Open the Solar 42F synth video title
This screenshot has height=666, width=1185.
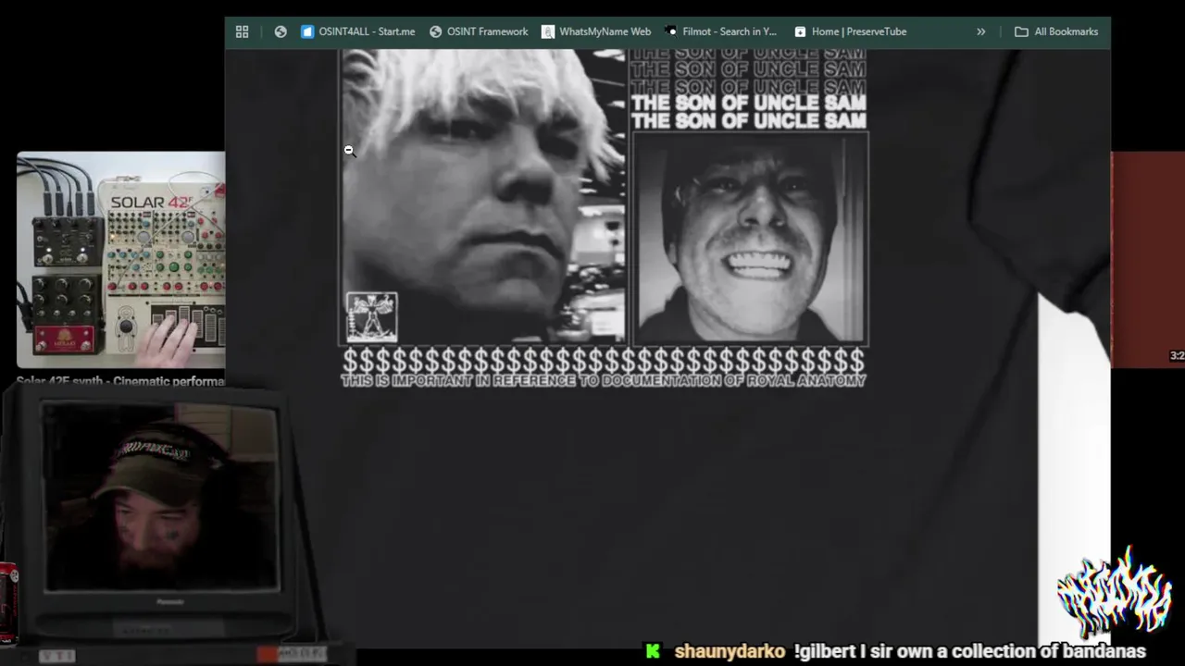click(120, 381)
